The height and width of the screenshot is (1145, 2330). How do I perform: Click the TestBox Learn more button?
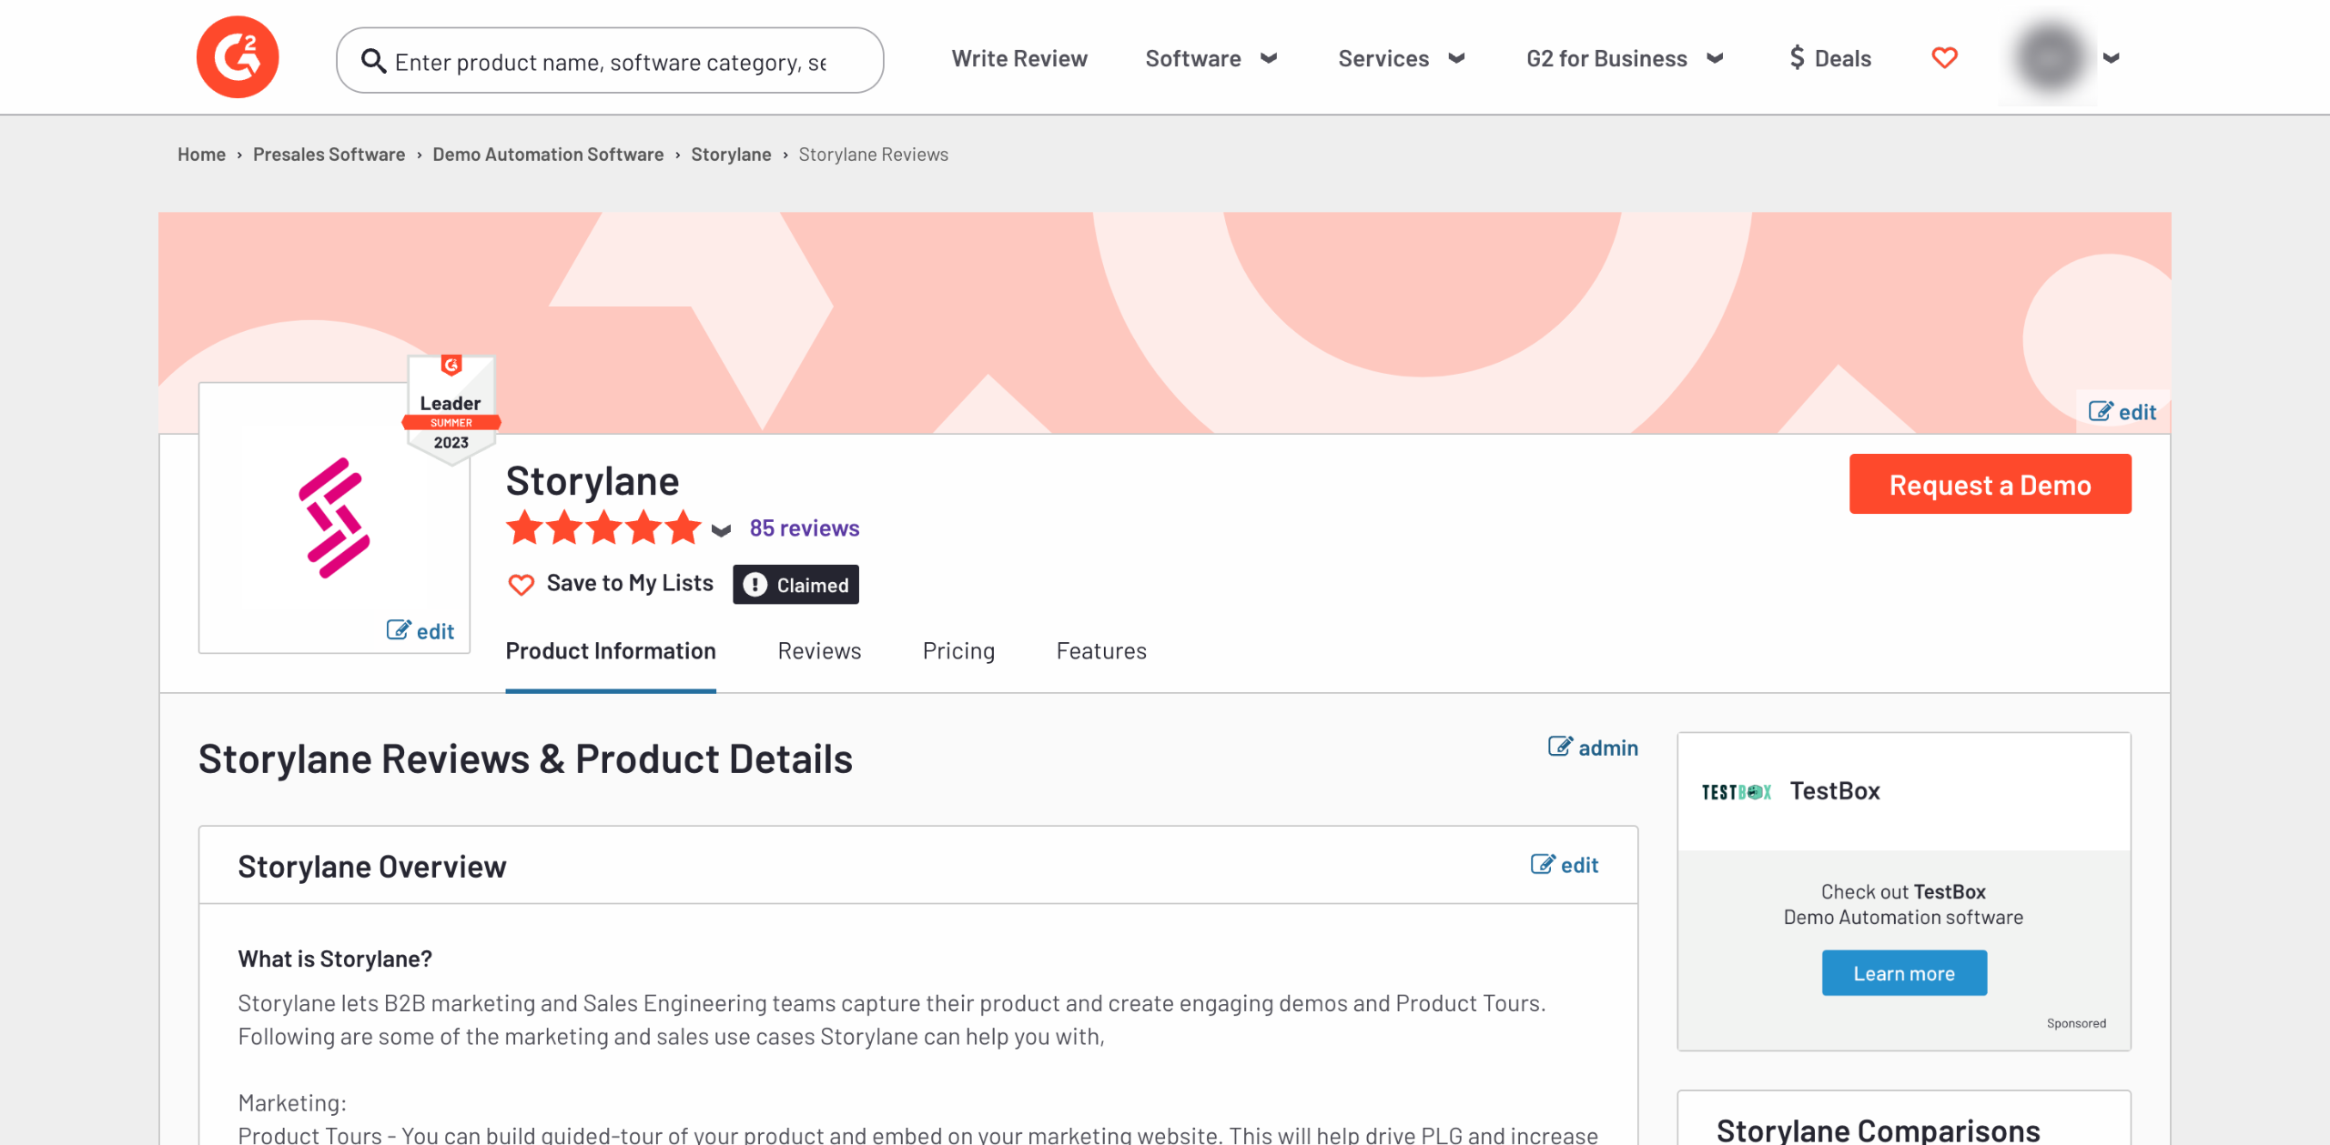point(1904,973)
